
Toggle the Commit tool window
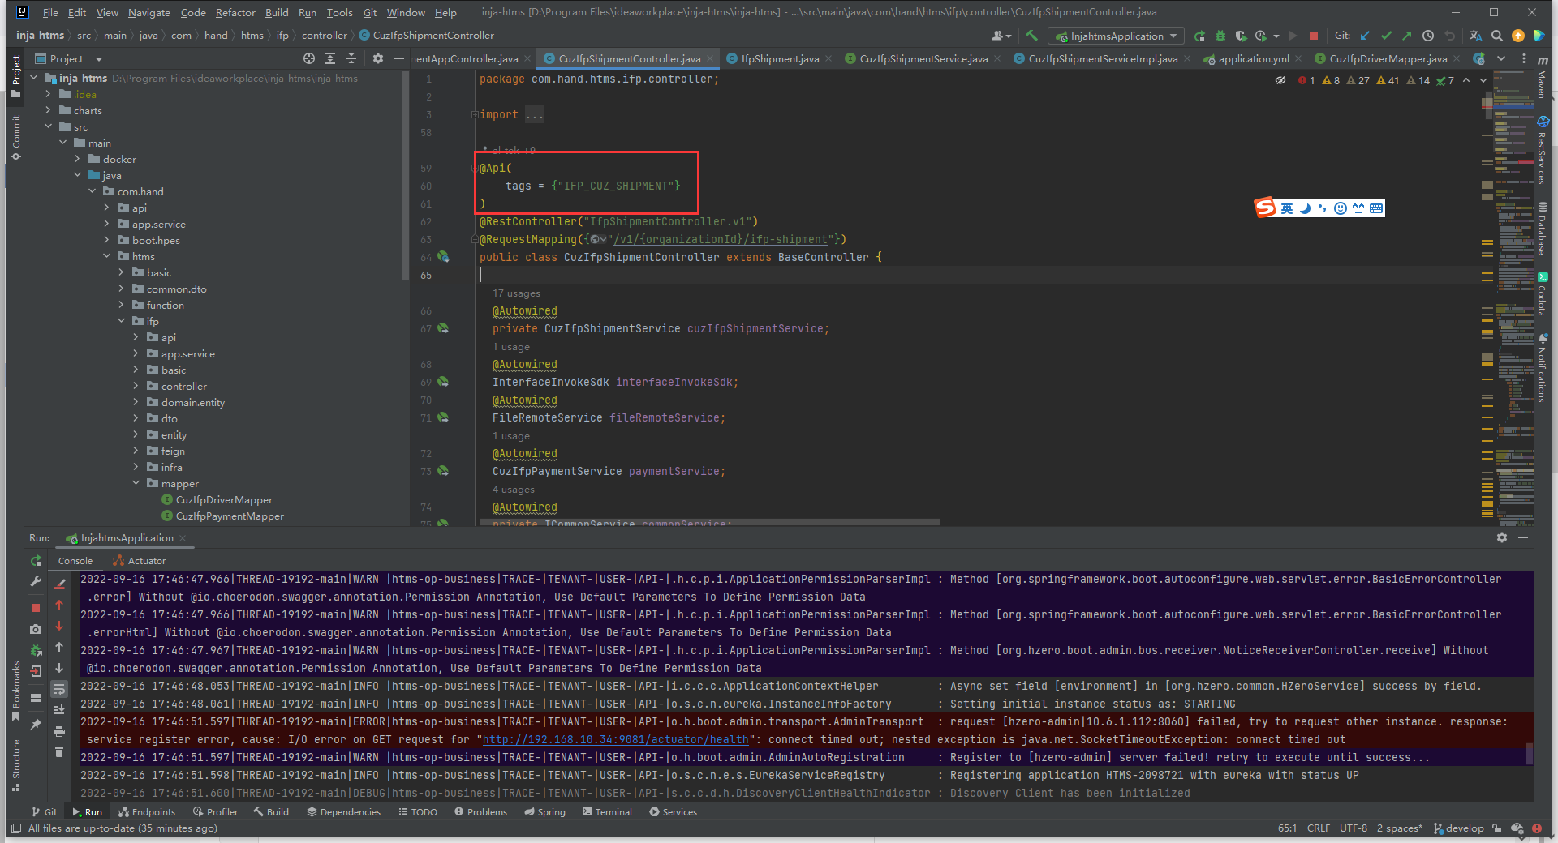[x=15, y=137]
